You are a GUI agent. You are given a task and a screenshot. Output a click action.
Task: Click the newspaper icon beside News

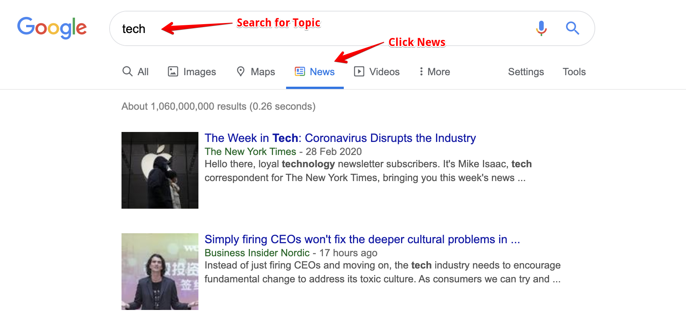pos(300,71)
